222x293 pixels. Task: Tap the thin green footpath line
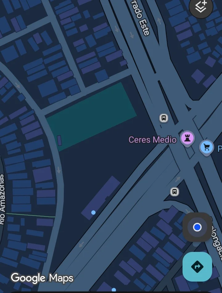31,215
